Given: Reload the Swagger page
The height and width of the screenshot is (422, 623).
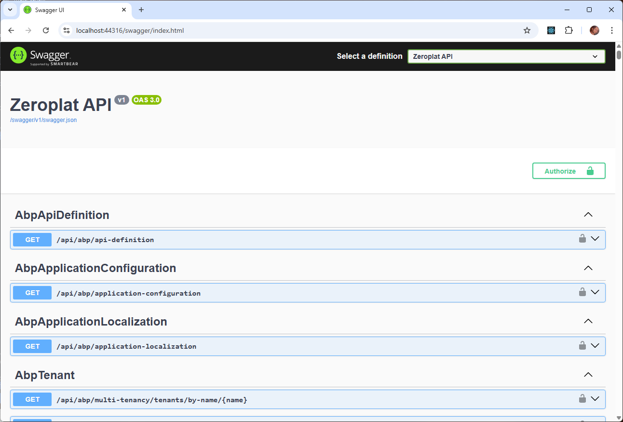Looking at the screenshot, I should (46, 30).
